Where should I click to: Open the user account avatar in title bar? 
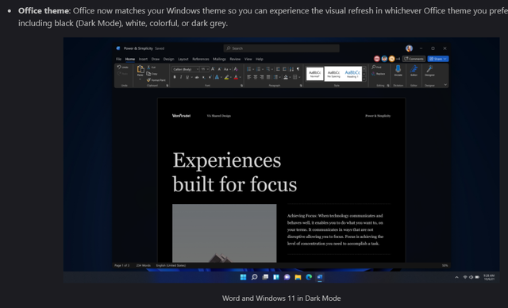click(x=410, y=48)
